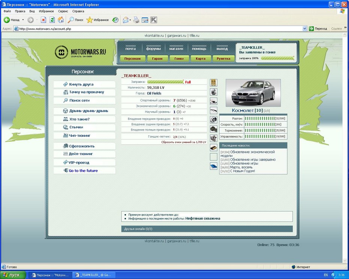Click the BMW car thumbnail
The image size is (349, 279).
point(253,93)
